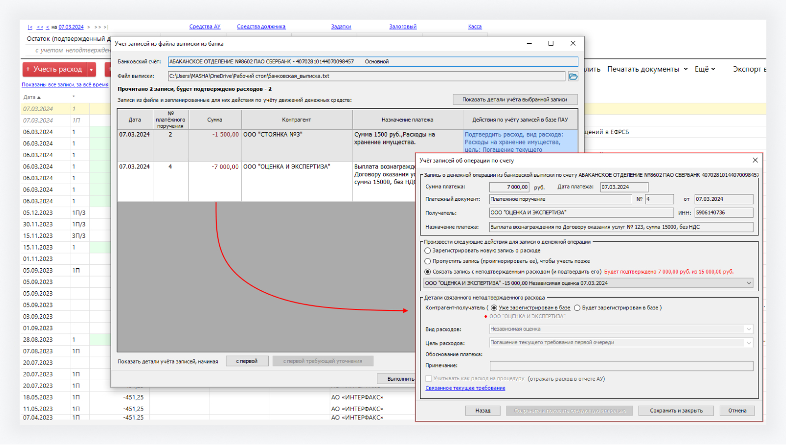The width and height of the screenshot is (786, 445).
Task: Go back with '<<' date navigation
Action: point(40,27)
